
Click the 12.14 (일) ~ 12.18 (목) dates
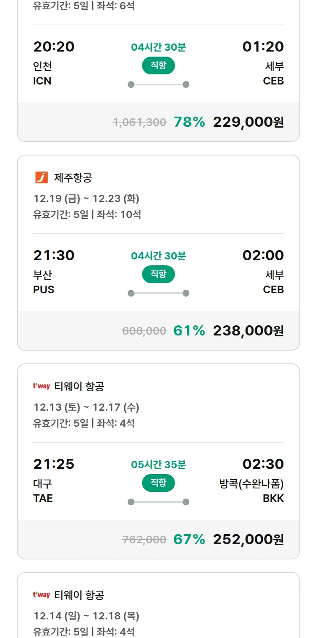(86, 616)
